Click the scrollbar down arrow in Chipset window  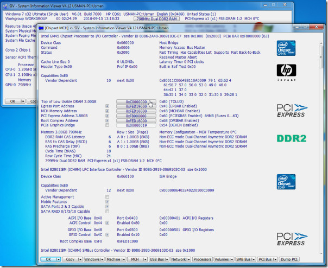(x=321, y=253)
